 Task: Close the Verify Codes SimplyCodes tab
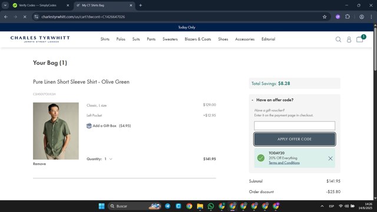(68, 5)
